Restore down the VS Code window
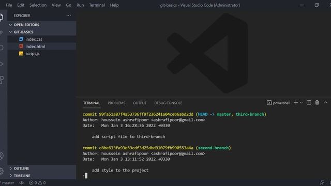331x186 pixels. tap(317, 5)
